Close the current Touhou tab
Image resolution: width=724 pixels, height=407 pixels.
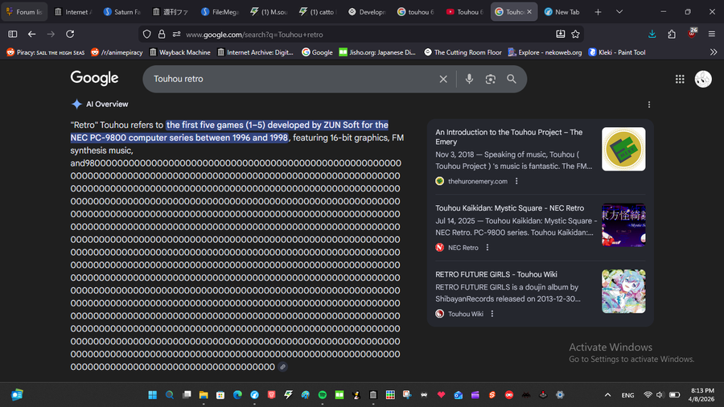(529, 12)
